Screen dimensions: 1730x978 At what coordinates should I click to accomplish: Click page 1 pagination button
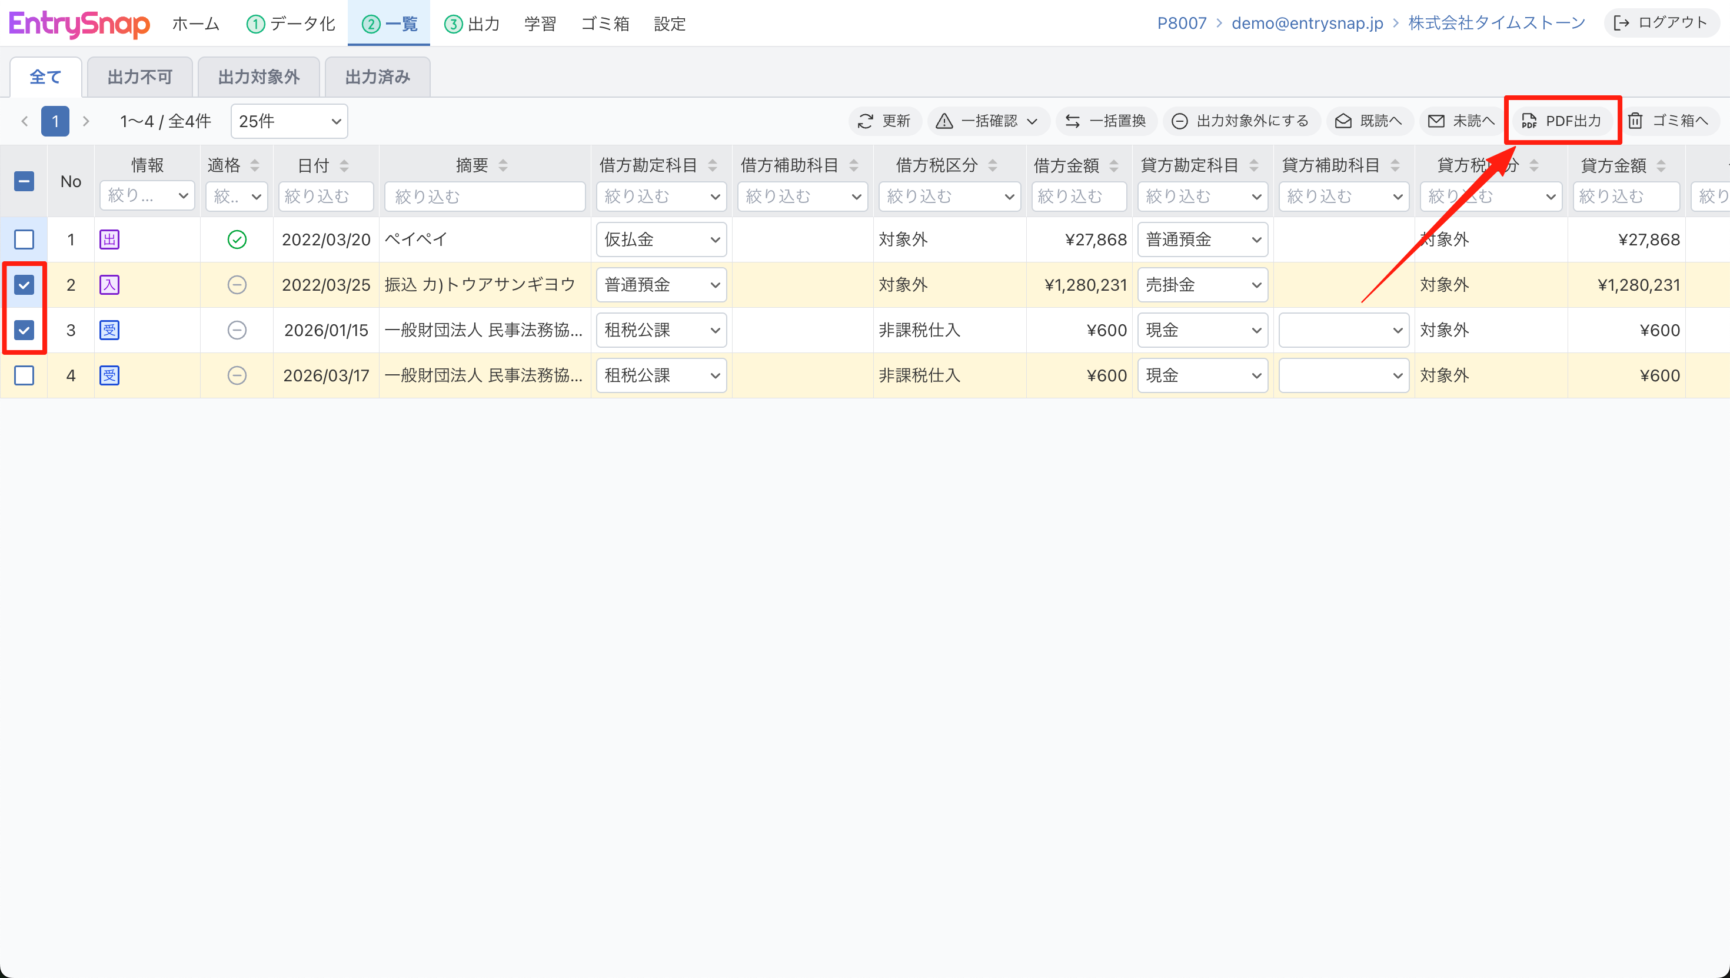click(55, 121)
